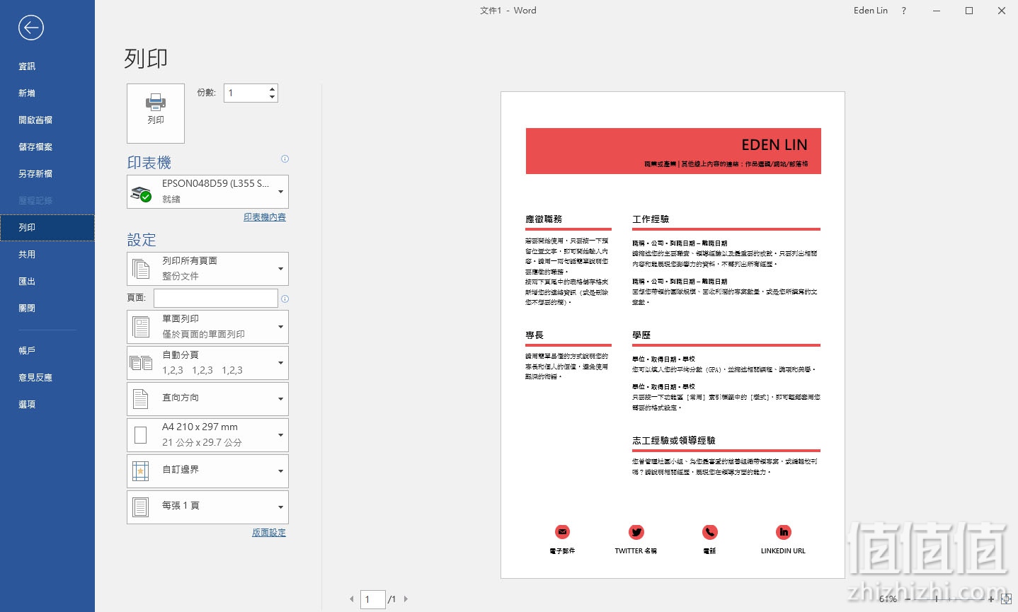Open 選項 options in the sidebar
The image size is (1018, 612).
coord(47,405)
